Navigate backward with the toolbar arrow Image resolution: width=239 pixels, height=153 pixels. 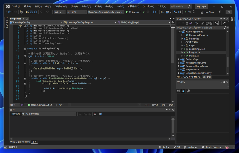coord(9,12)
